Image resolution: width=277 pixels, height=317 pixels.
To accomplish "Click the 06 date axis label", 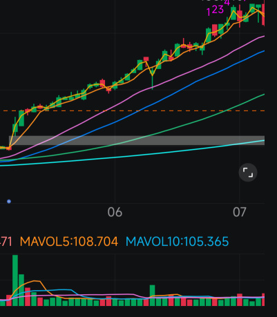I will click(x=115, y=212).
